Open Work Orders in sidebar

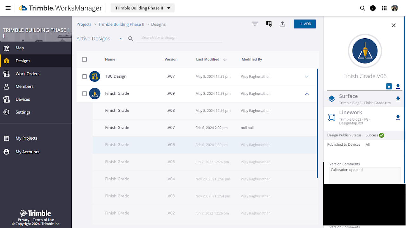36,74
